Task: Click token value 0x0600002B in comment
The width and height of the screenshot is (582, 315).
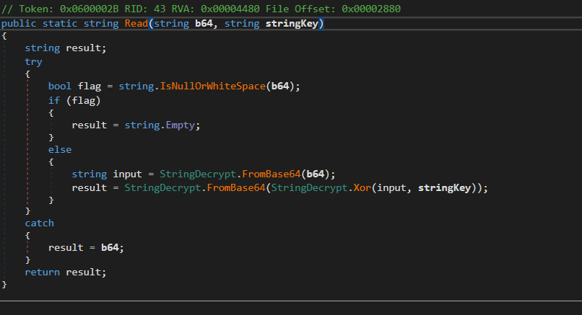Action: (x=89, y=9)
